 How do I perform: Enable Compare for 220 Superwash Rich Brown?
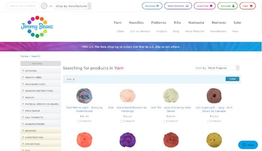[209, 121]
